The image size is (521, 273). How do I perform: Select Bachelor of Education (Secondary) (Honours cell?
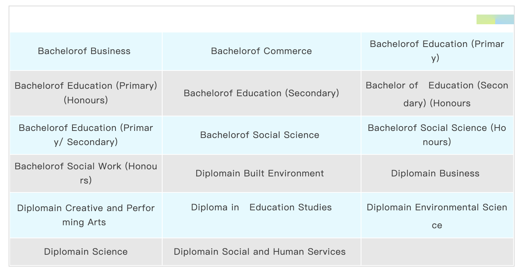[x=437, y=94]
